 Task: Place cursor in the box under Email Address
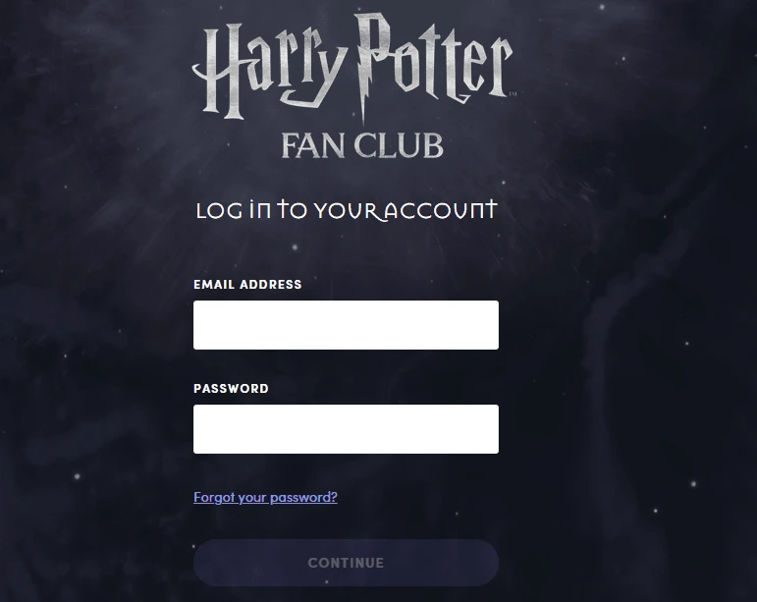pyautogui.click(x=346, y=325)
